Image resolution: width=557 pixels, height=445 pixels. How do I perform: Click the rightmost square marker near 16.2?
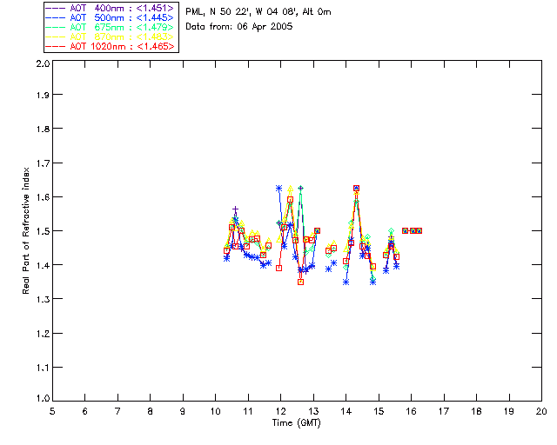click(419, 230)
